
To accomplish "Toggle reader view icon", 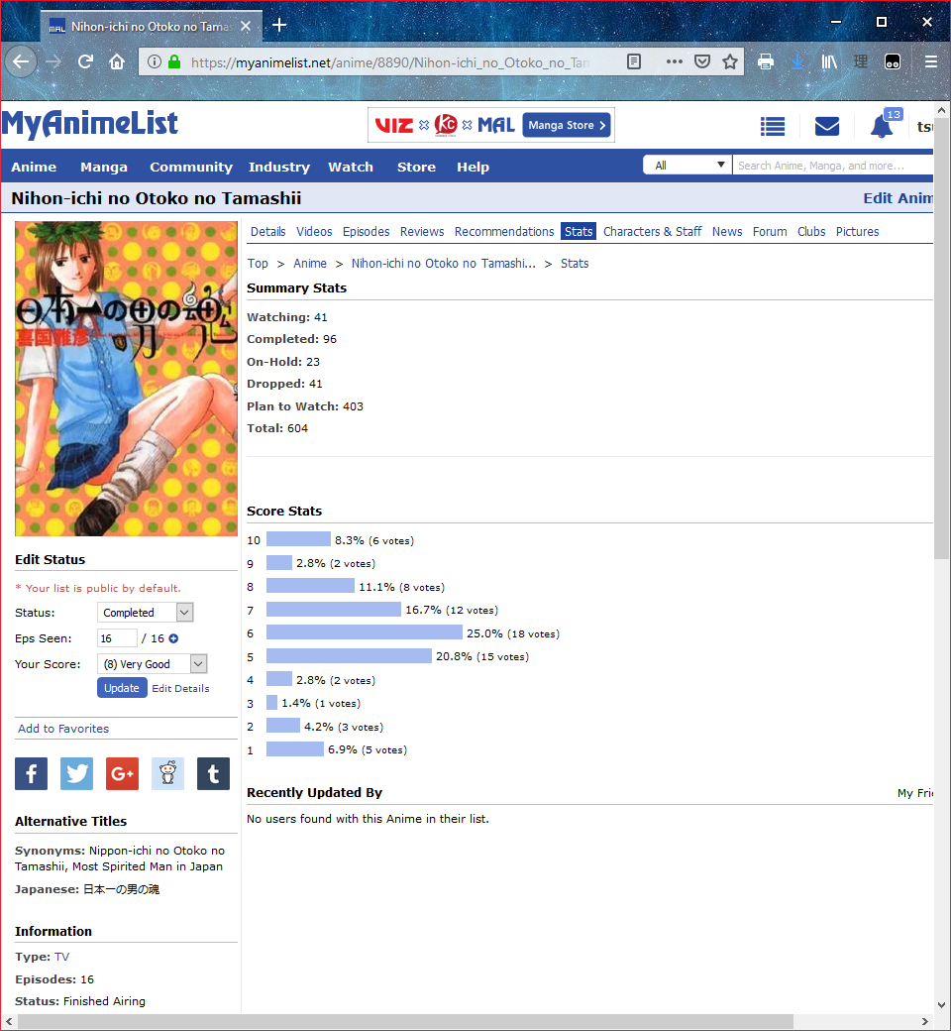I will [634, 61].
